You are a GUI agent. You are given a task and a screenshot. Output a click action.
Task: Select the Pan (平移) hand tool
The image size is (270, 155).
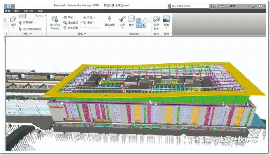(x=68, y=18)
